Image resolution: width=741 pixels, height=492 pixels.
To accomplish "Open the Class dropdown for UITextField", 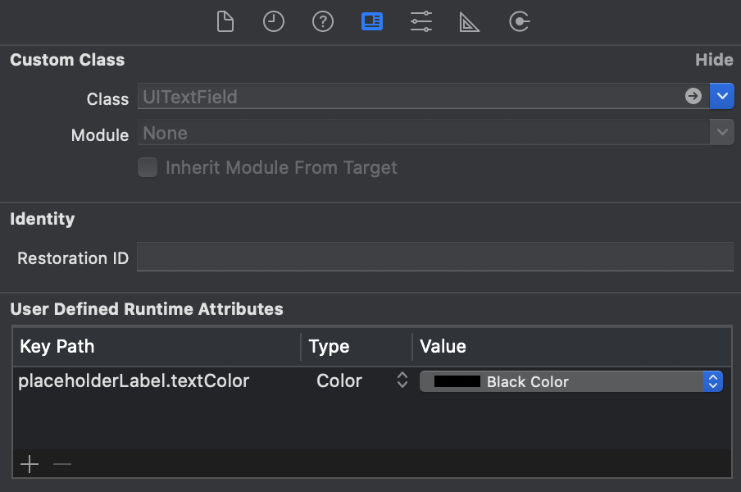I will click(x=722, y=96).
